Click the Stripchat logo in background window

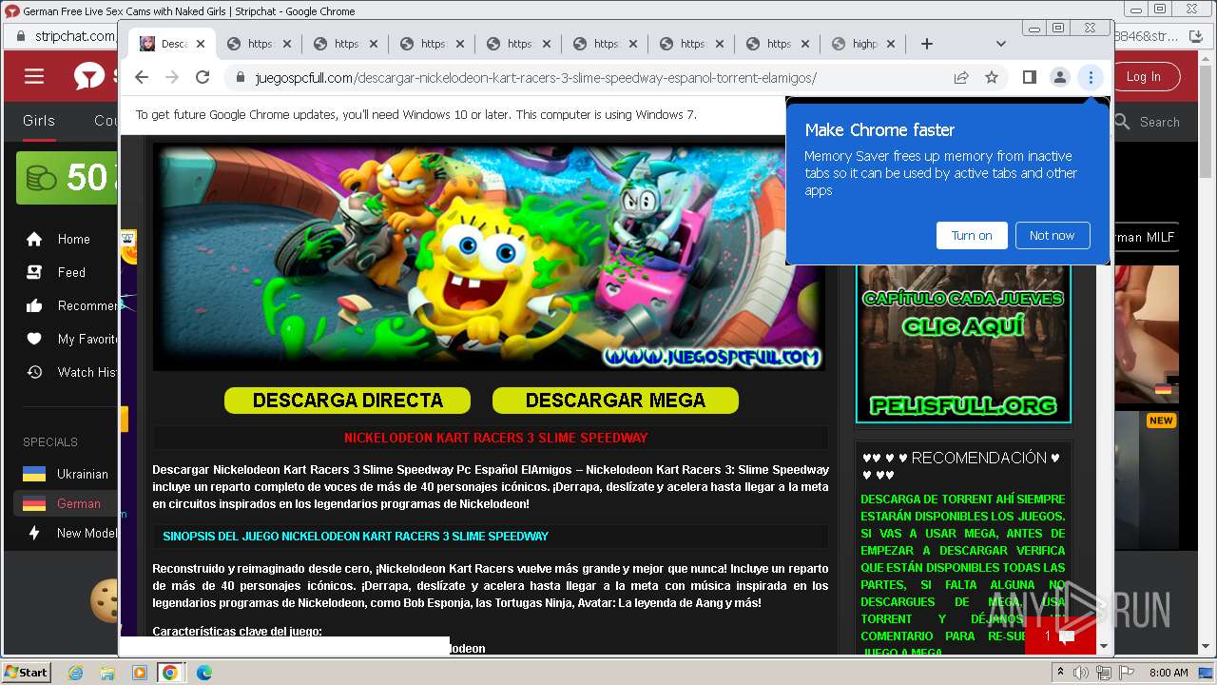coord(89,76)
